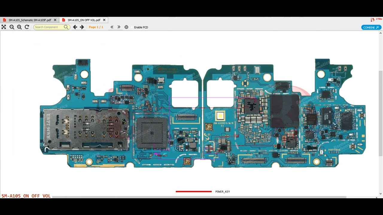
Task: Jump to first page with double-left chevron
Action: (112, 27)
